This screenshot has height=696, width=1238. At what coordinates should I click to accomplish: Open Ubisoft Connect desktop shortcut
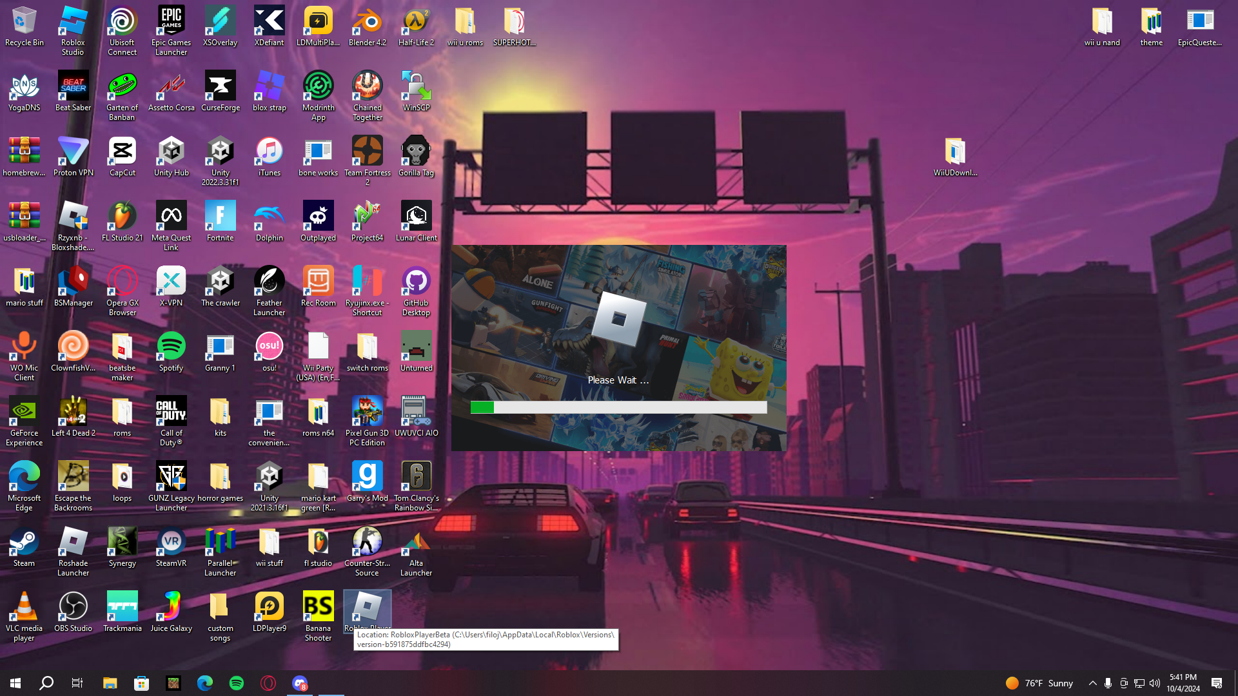[123, 32]
